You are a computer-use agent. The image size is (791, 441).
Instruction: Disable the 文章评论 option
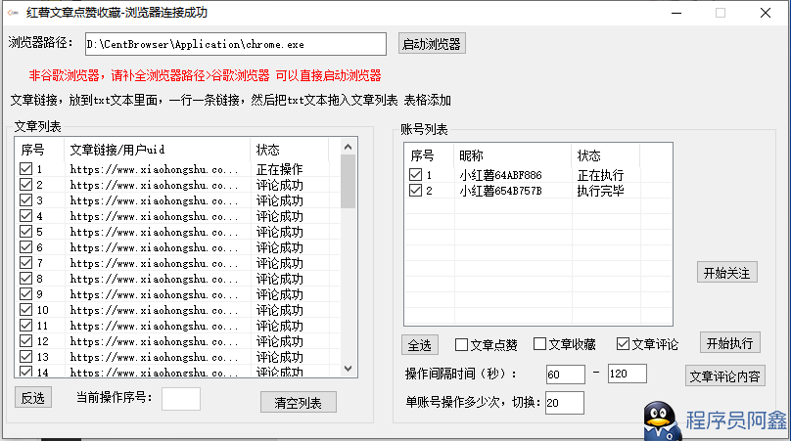pyautogui.click(x=623, y=344)
